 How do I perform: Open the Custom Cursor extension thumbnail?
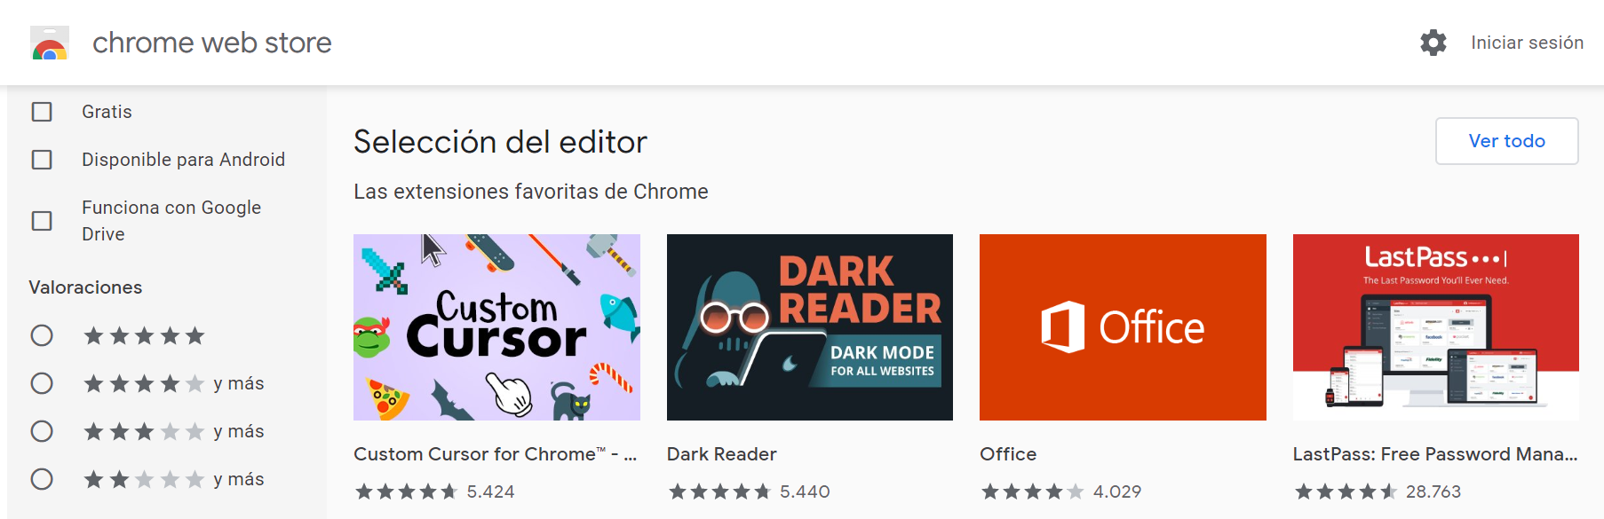[496, 327]
